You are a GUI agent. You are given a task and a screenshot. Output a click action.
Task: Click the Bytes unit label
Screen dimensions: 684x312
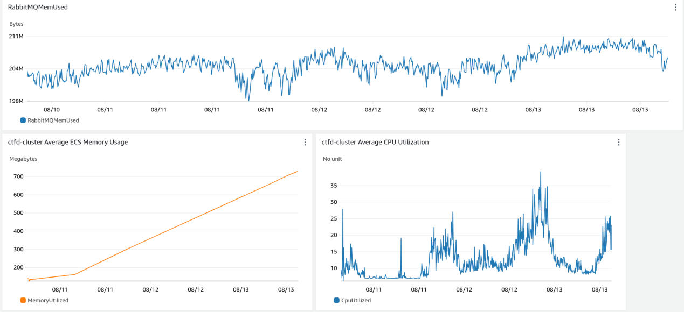[16, 24]
